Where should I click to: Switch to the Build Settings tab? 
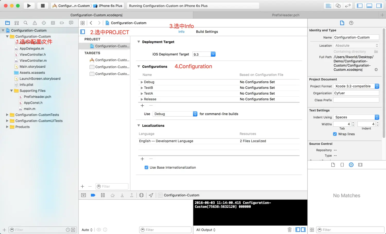pos(207,32)
